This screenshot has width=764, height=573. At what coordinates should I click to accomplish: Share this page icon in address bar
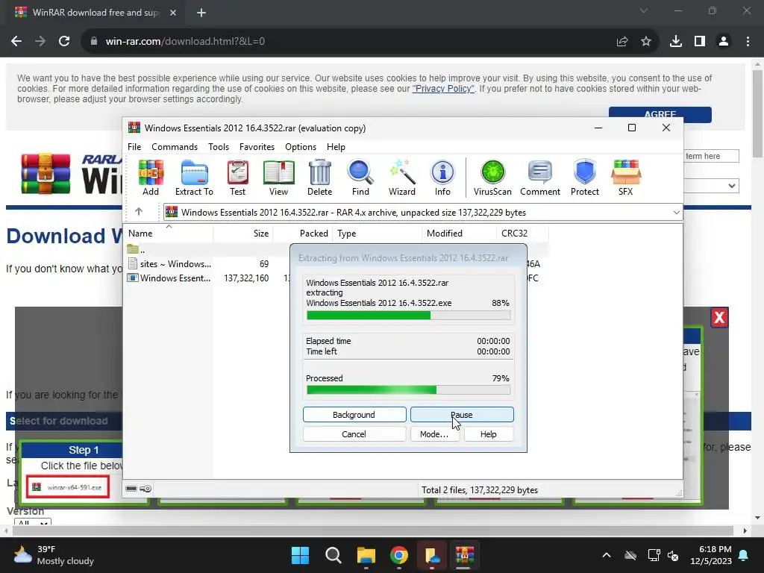pyautogui.click(x=622, y=42)
